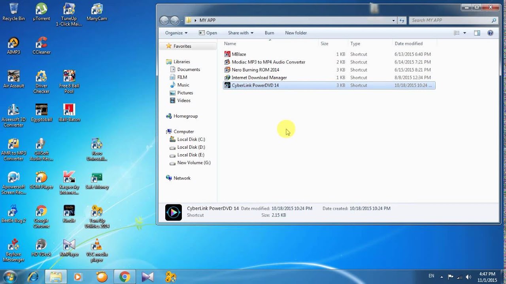Sort files by Size column header
The width and height of the screenshot is (506, 284).
(333, 43)
